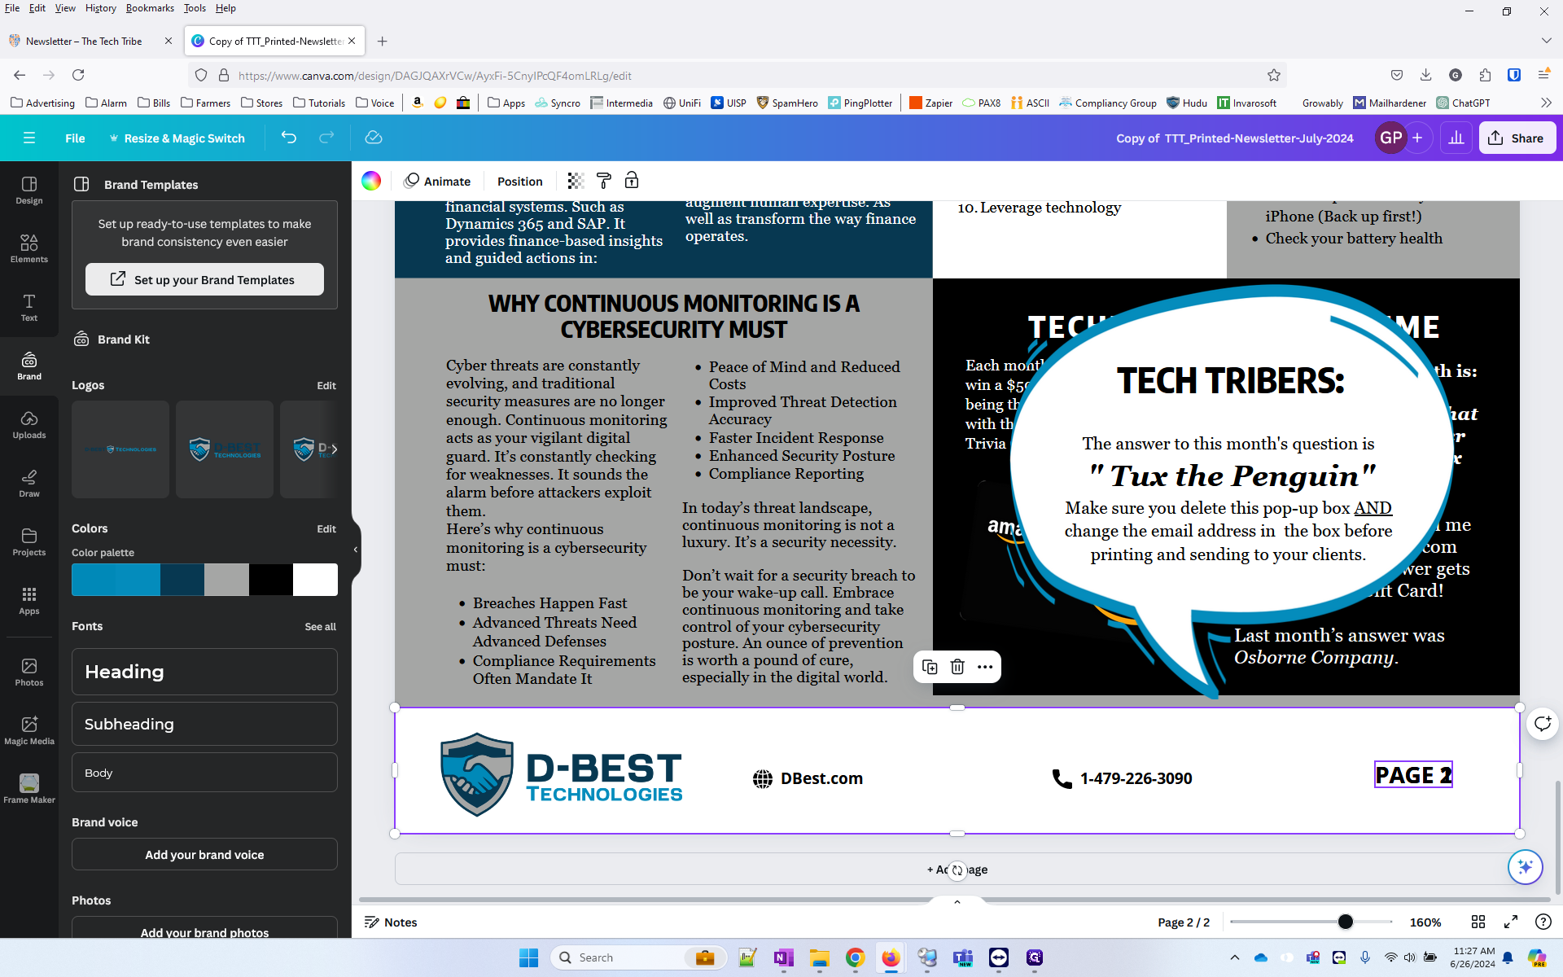This screenshot has height=977, width=1563.
Task: Open the zoom percentage 160% menu
Action: point(1425,922)
